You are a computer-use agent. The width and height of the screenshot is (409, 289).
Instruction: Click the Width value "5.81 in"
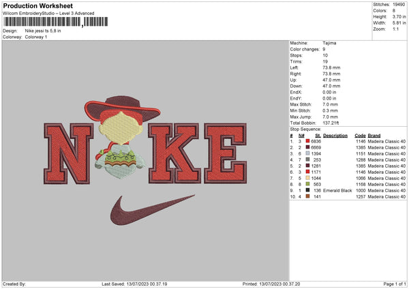tap(399, 23)
